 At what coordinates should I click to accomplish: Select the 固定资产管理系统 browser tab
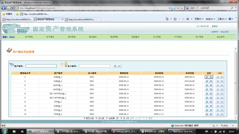click(x=47, y=20)
